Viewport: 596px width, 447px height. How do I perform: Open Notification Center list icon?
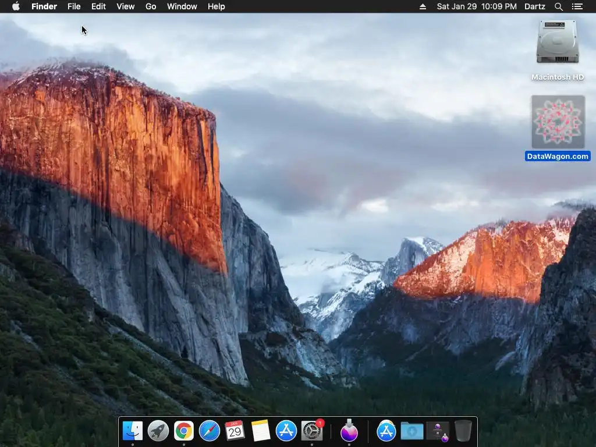[x=577, y=6]
